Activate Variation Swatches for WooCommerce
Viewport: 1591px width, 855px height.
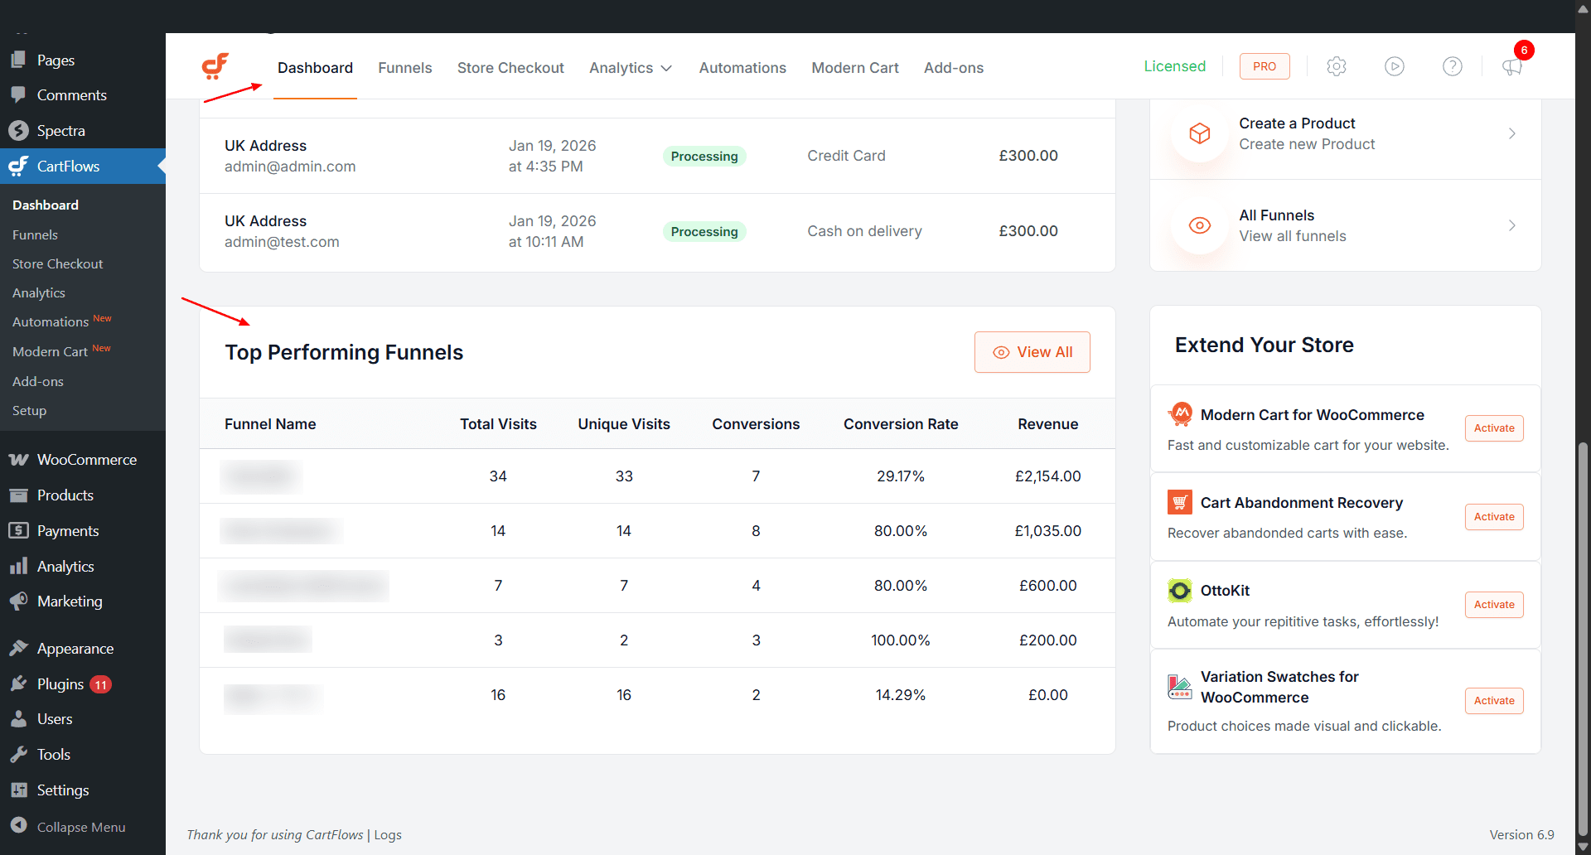1493,700
